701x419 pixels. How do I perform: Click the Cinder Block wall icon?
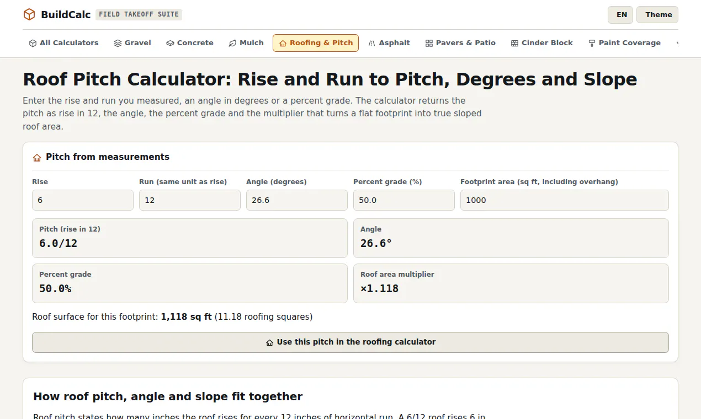(514, 43)
